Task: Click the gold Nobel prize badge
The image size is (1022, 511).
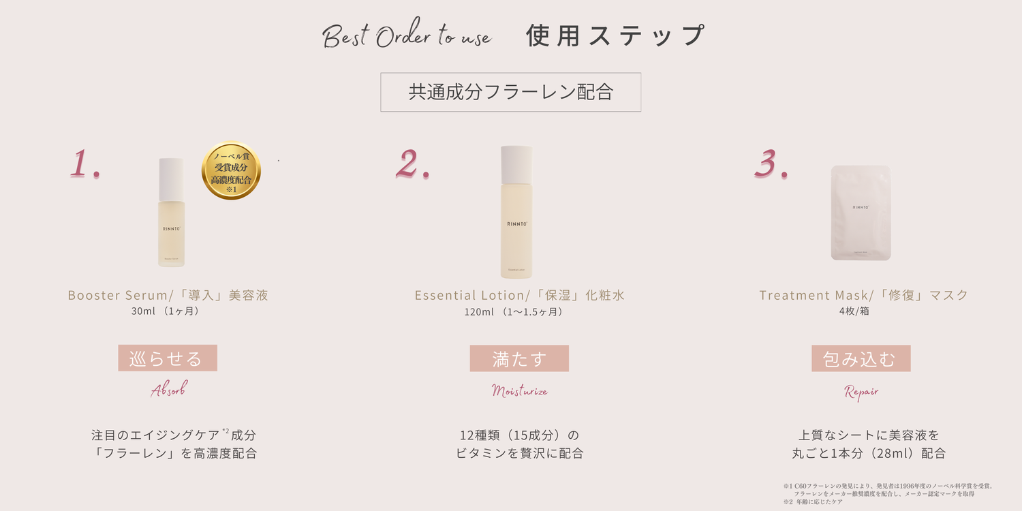Action: click(x=231, y=171)
